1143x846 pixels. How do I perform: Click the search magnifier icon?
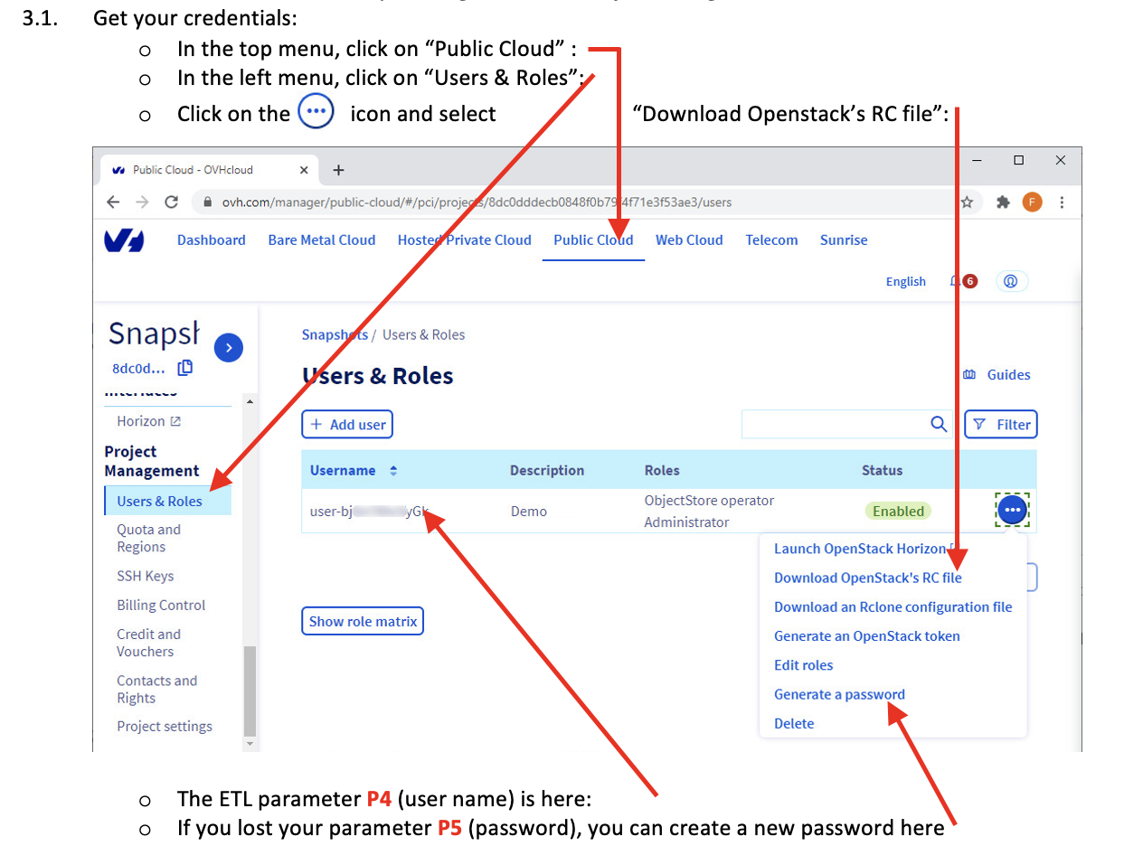click(x=939, y=424)
